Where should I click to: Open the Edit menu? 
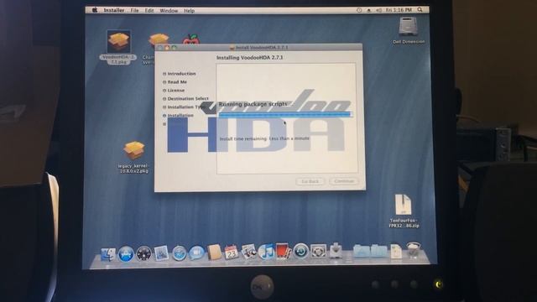click(x=149, y=11)
